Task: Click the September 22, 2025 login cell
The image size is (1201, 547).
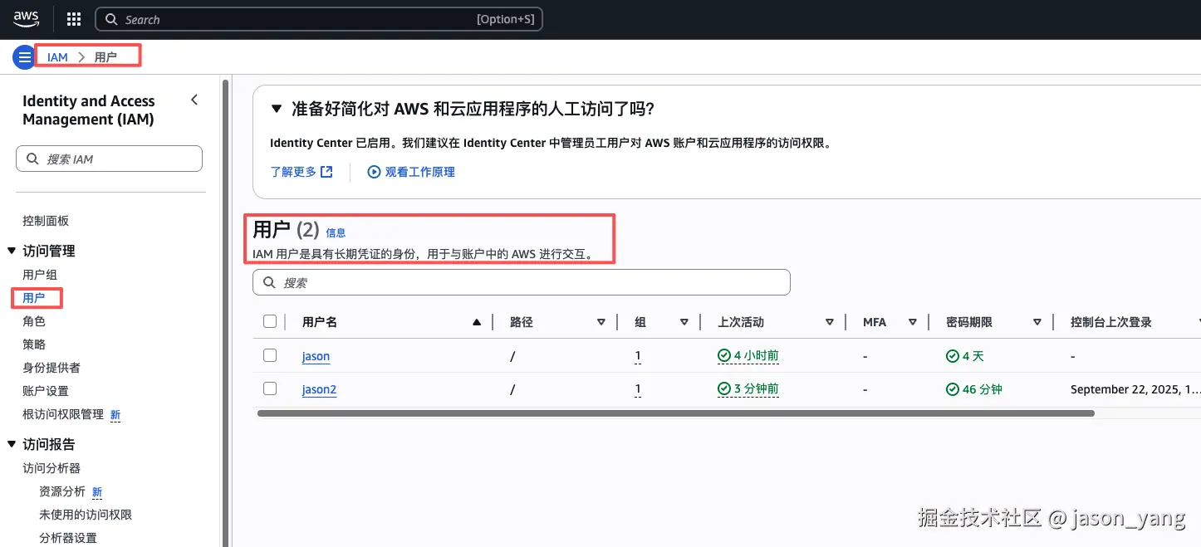Action: pos(1135,389)
